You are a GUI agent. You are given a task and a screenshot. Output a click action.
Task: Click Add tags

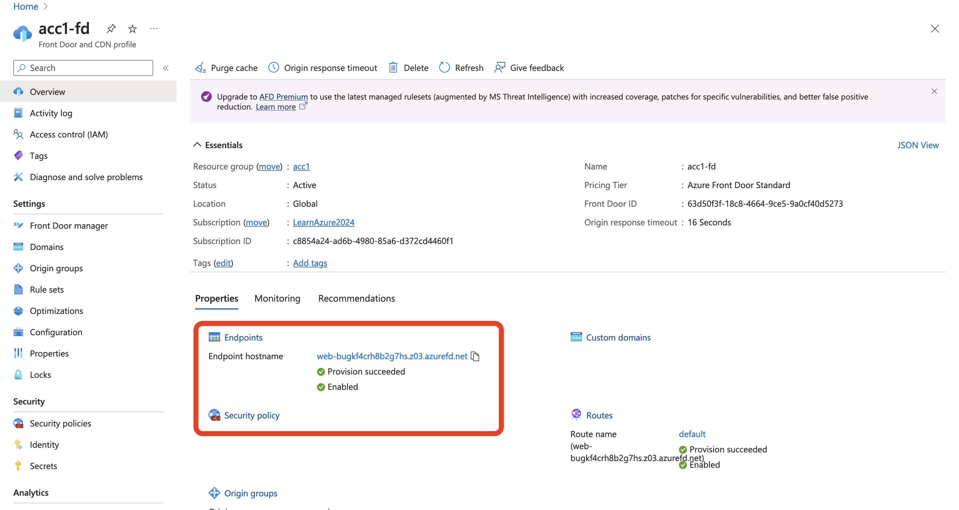pyautogui.click(x=310, y=263)
